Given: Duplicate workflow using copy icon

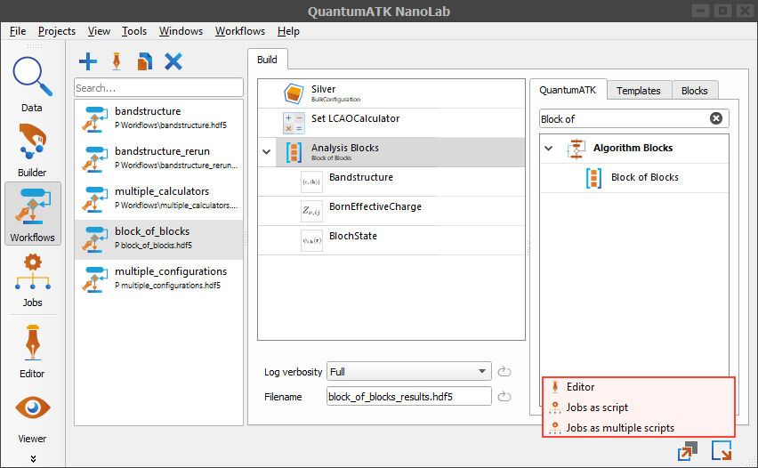Looking at the screenshot, I should click(x=144, y=62).
